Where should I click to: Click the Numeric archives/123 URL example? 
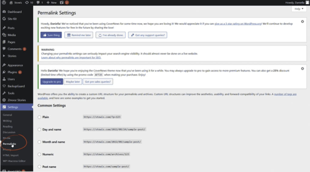click(106, 154)
